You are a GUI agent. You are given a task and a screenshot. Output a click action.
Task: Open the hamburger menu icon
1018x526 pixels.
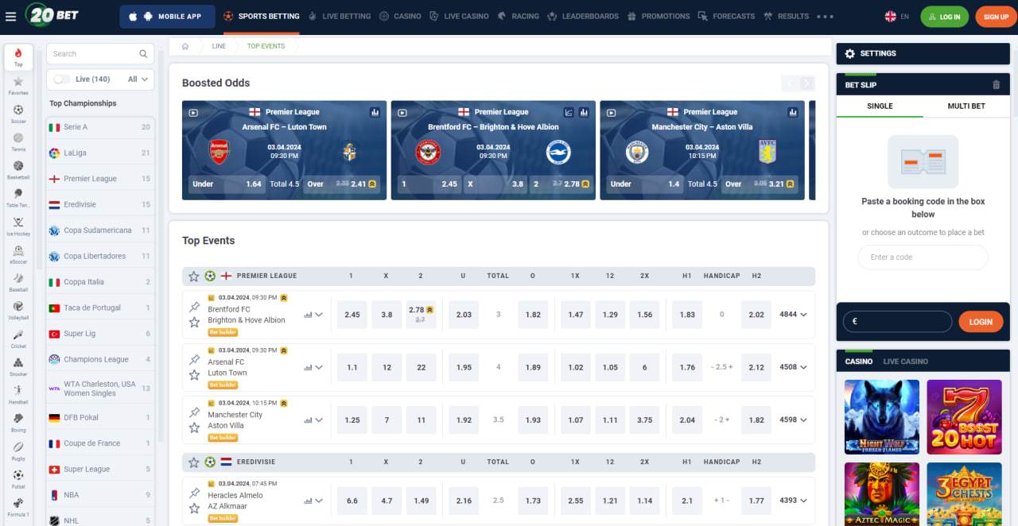click(10, 16)
